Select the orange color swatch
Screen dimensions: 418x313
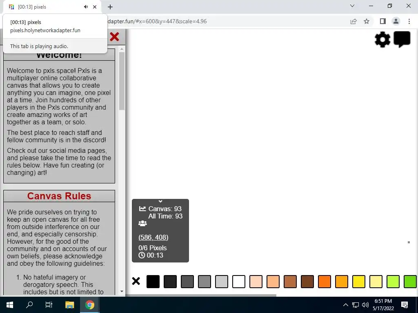[325, 282]
